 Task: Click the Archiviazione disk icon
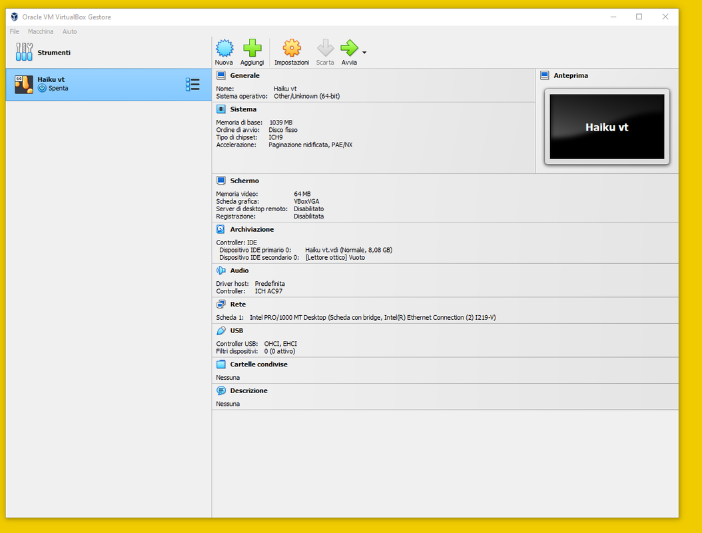pos(220,229)
